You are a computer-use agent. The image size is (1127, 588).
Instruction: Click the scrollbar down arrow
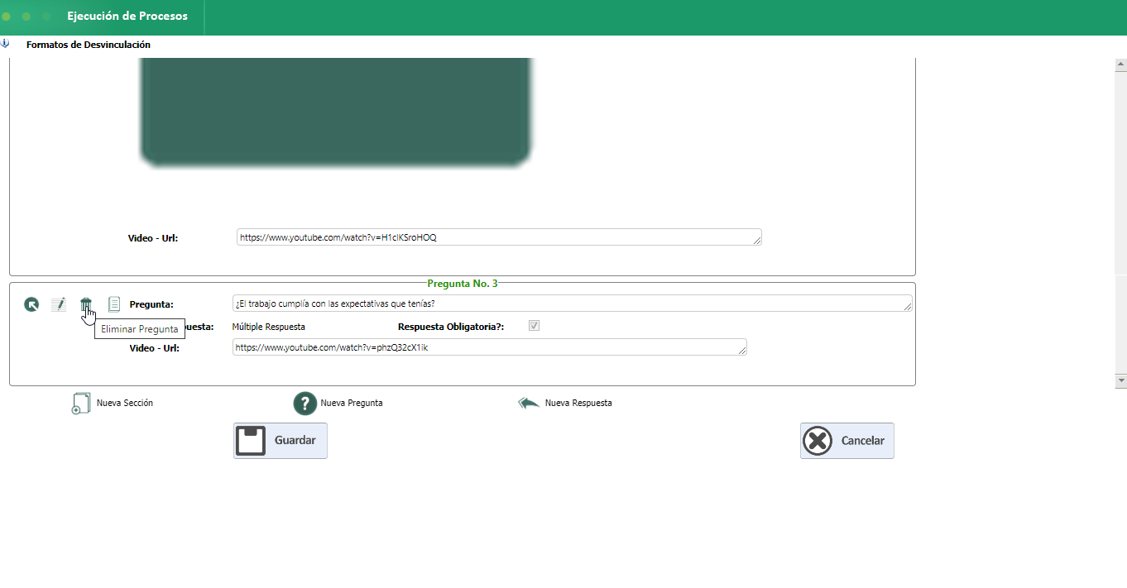pos(1121,380)
